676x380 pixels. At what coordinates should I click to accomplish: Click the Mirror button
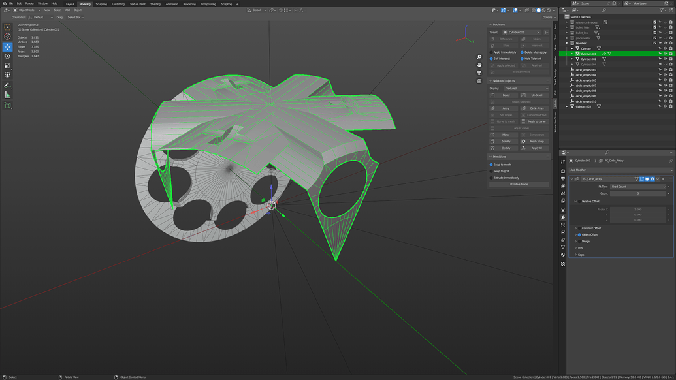[x=504, y=135]
